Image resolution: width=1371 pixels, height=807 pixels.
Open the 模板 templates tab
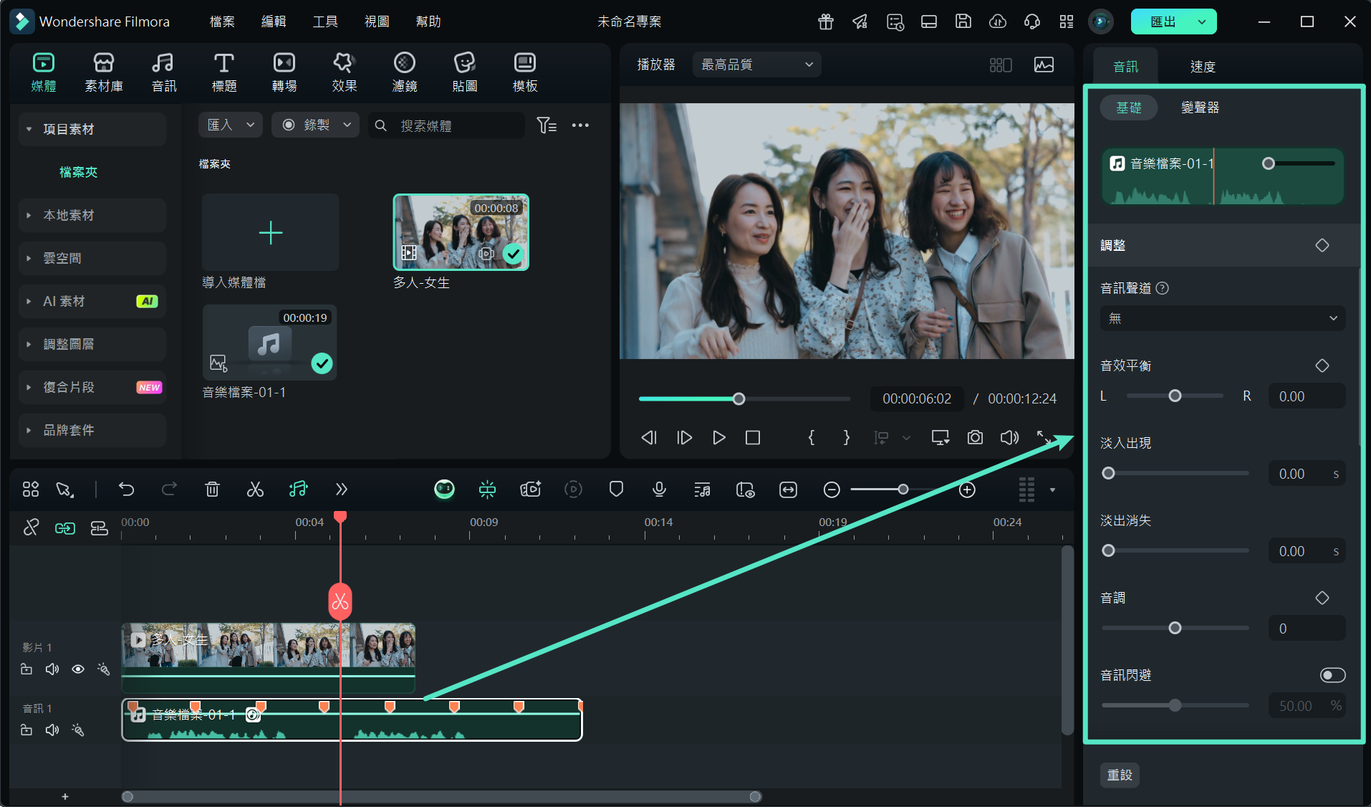point(525,72)
